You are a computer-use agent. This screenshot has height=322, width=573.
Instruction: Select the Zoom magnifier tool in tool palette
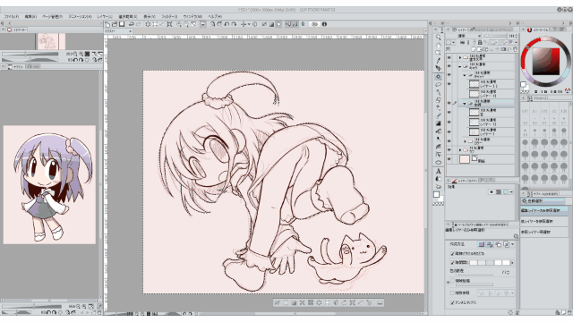click(438, 37)
